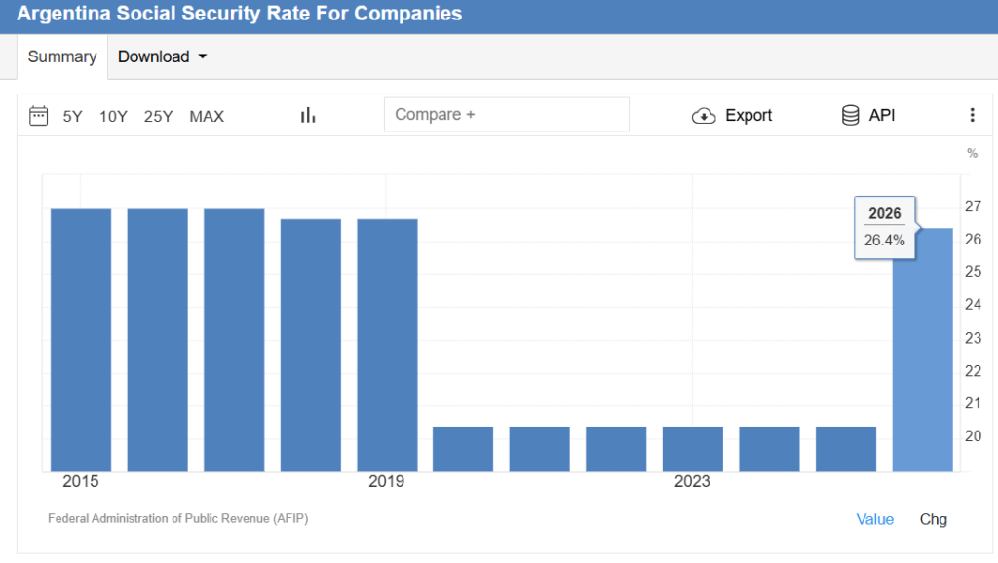Show the MAX time range
Screen dimensions: 998x563
pos(207,116)
